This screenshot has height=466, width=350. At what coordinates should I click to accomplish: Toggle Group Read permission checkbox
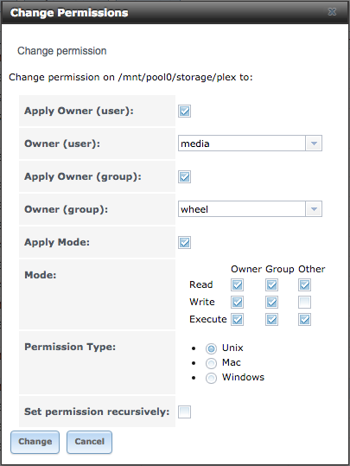[x=271, y=285]
